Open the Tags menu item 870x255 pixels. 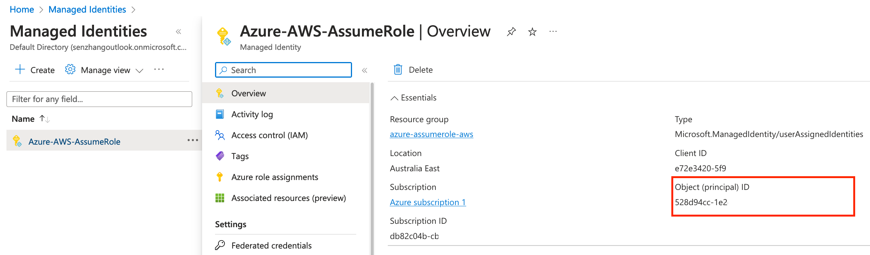(240, 156)
